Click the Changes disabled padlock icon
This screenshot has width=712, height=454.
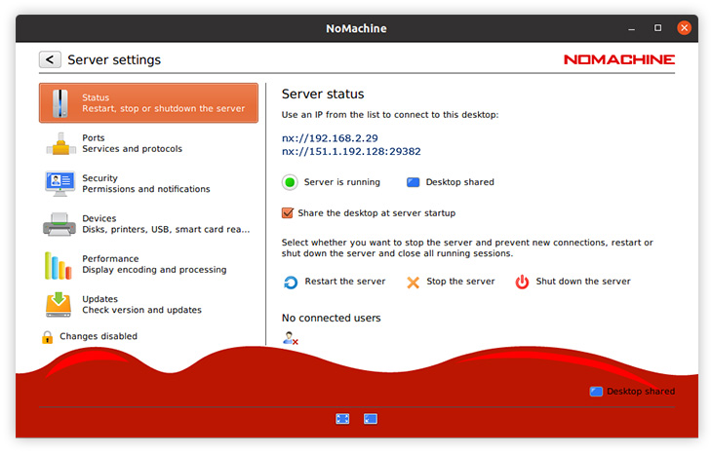[47, 337]
